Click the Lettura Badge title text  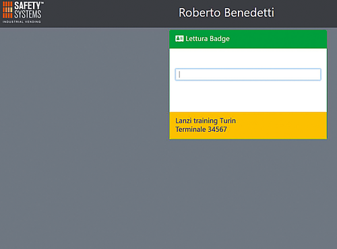(208, 38)
